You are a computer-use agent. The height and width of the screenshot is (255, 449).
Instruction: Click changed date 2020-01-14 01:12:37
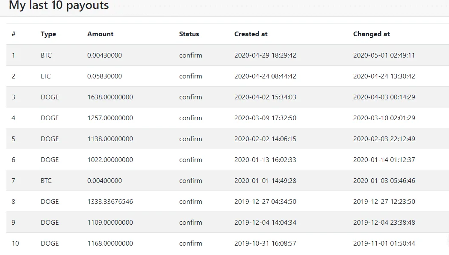[384, 159]
